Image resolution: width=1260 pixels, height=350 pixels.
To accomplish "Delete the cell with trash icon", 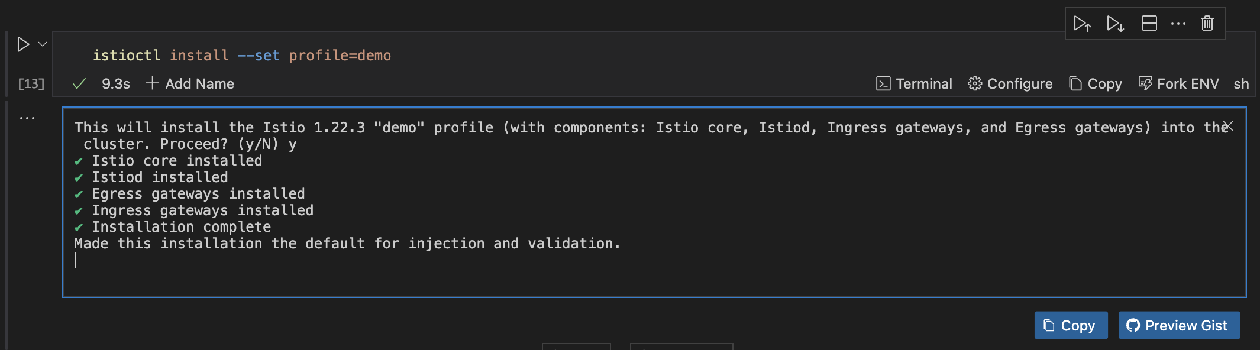I will [1207, 24].
